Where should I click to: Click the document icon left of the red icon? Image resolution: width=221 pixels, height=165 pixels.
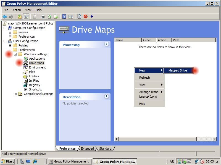click(79, 16)
